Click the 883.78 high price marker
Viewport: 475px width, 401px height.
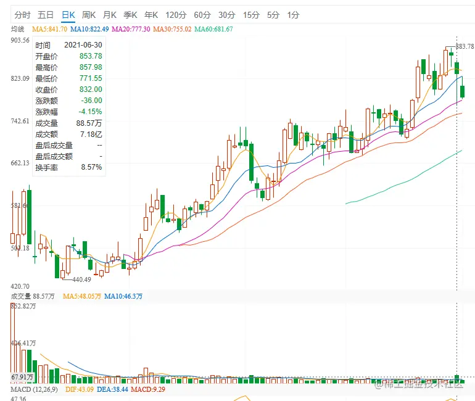click(x=465, y=46)
